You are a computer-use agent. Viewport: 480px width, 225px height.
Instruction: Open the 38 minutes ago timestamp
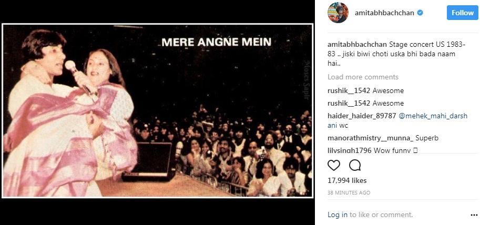tap(349, 193)
